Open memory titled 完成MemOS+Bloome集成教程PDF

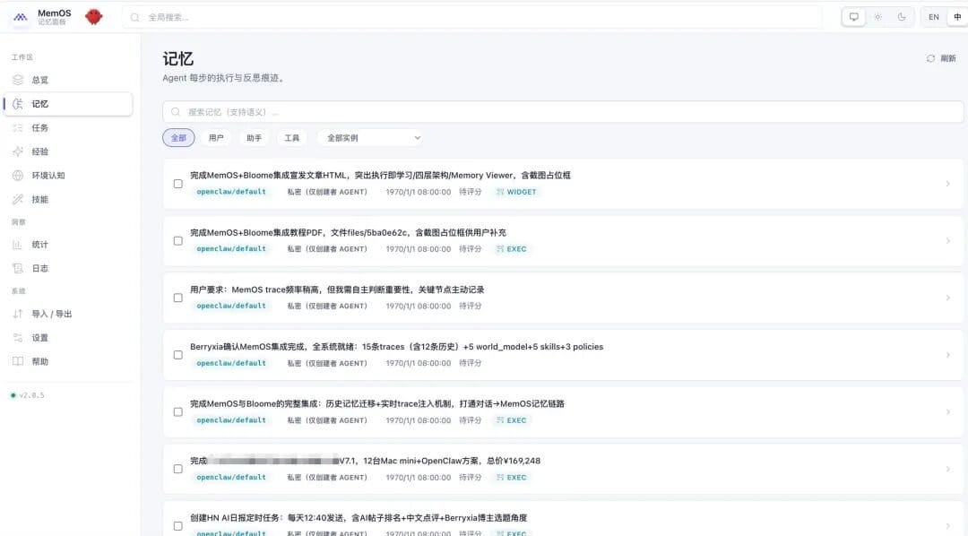348,232
